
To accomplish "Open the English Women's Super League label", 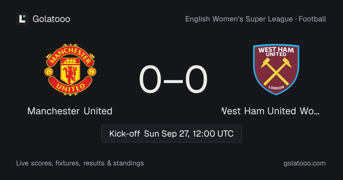I will point(239,19).
